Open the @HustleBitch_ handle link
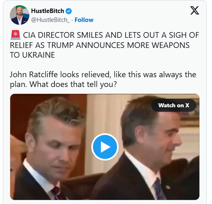This screenshot has height=204, width=212. [51, 20]
